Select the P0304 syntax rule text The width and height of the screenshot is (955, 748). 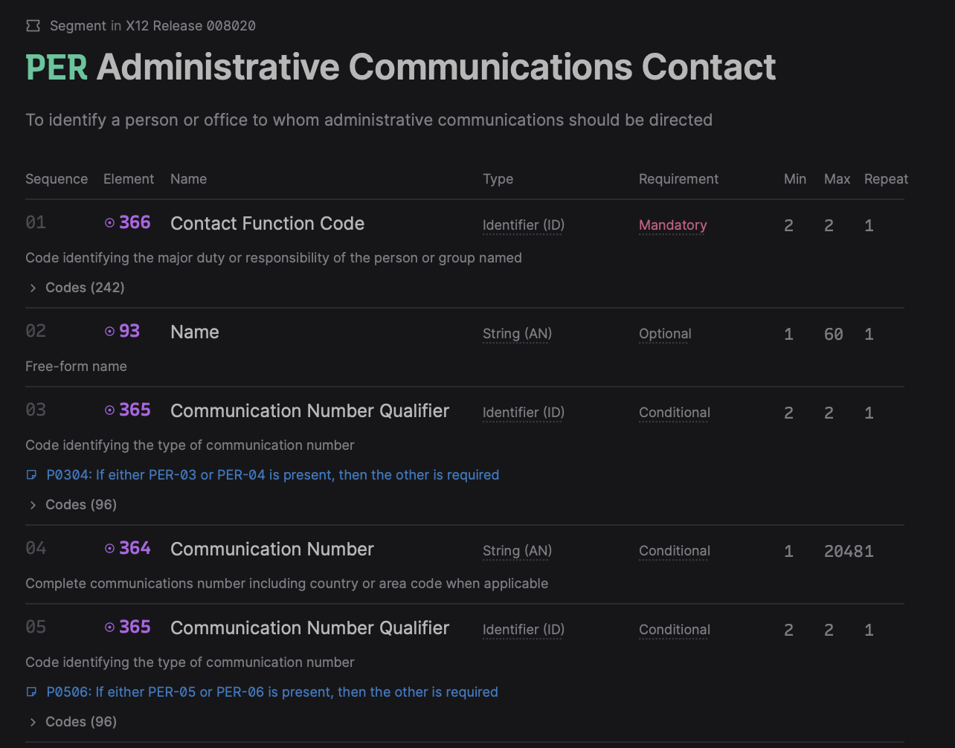tap(273, 474)
